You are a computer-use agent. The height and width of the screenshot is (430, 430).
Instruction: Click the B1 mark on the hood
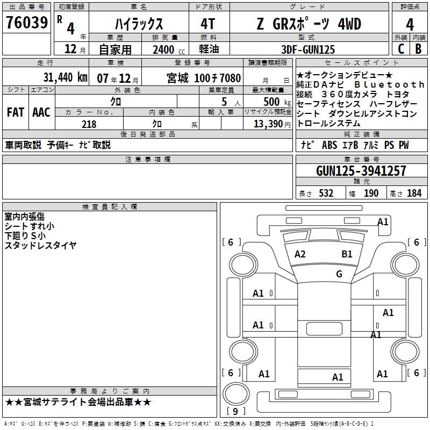[x=347, y=254]
